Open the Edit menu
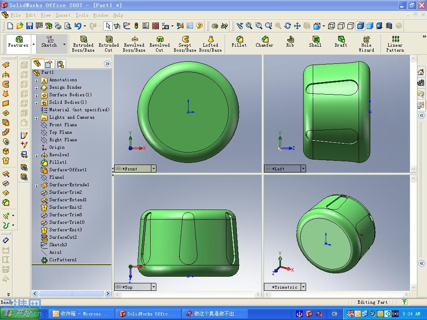 [x=30, y=15]
